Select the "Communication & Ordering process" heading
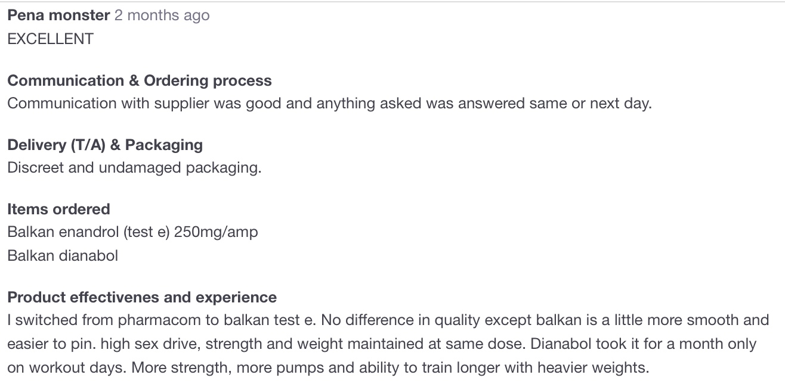The image size is (785, 381). pos(140,80)
